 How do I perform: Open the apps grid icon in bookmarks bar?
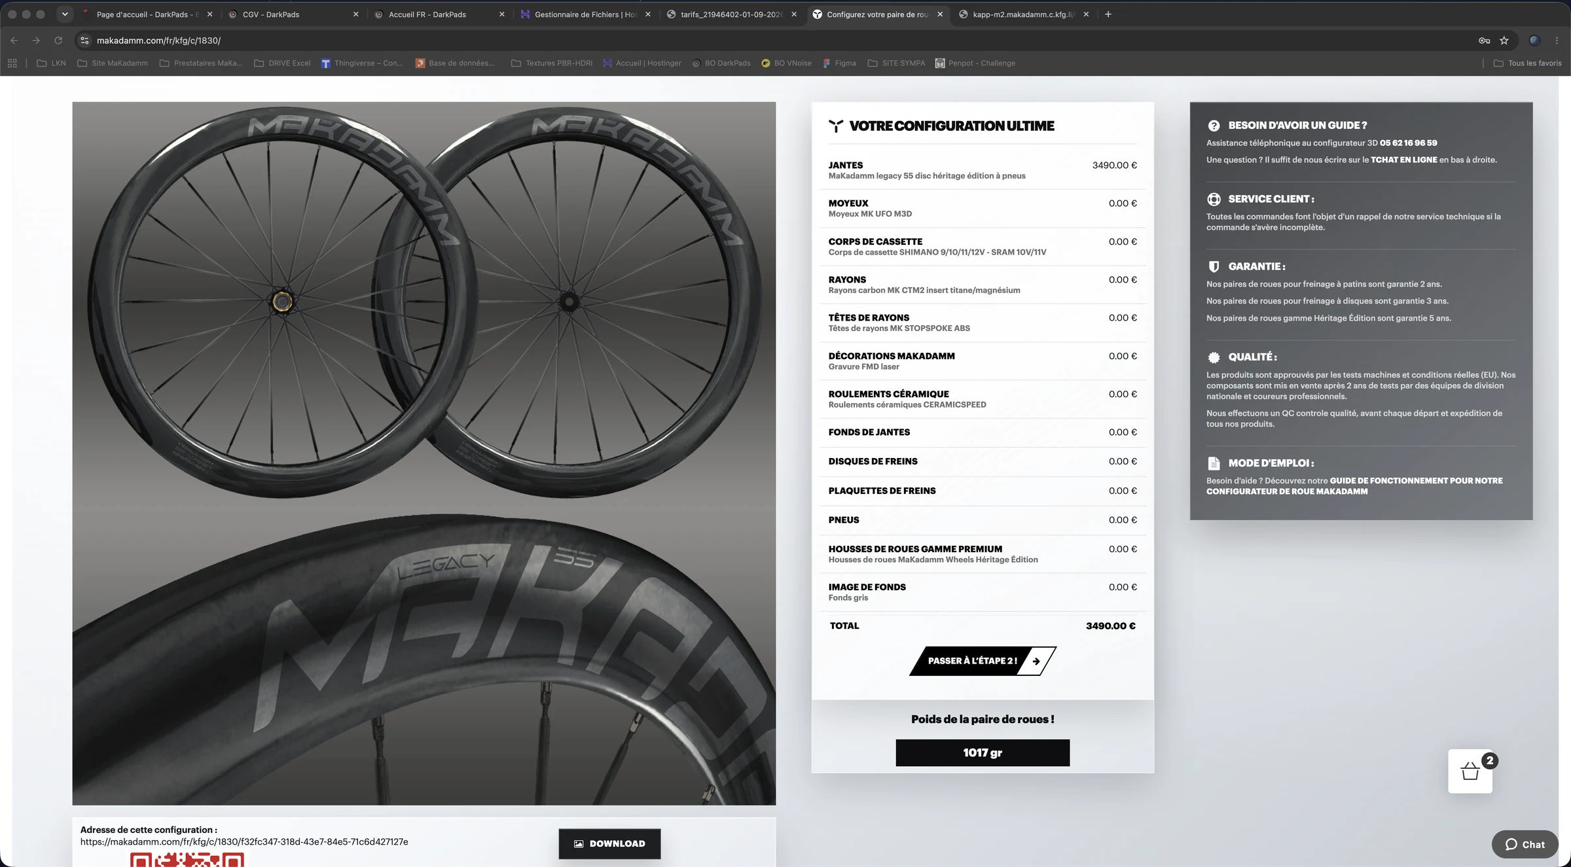pyautogui.click(x=12, y=63)
